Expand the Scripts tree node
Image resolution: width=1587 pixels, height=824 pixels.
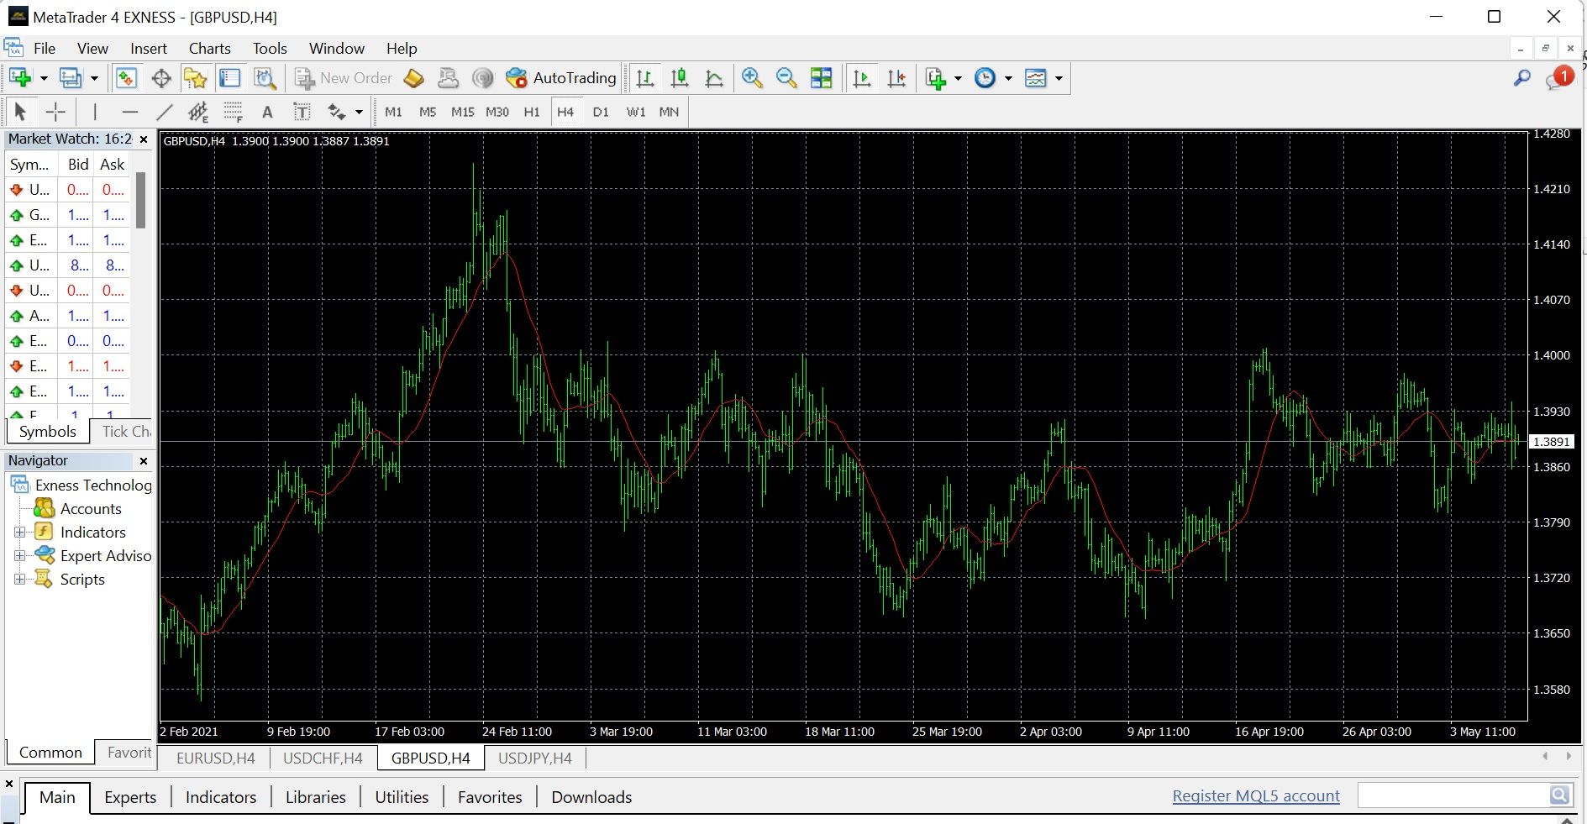pyautogui.click(x=19, y=580)
